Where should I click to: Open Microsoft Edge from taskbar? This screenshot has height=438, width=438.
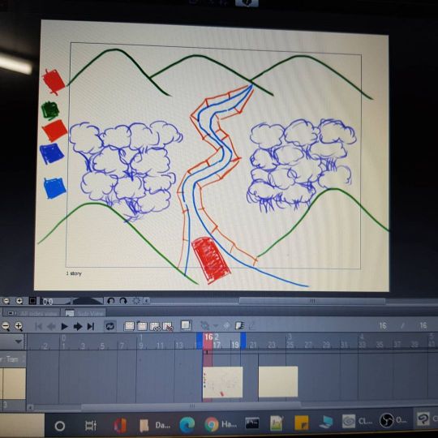187,425
